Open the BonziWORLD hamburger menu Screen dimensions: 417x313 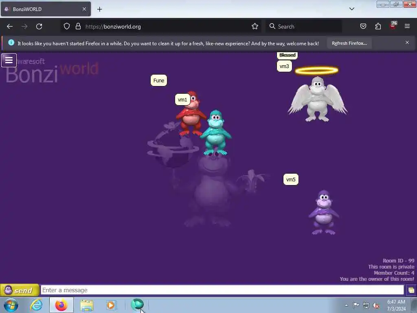(9, 60)
